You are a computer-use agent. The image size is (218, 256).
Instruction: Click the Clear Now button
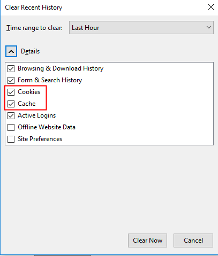(x=147, y=241)
